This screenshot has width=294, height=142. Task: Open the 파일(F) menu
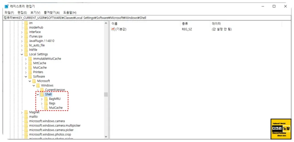[x=9, y=13]
